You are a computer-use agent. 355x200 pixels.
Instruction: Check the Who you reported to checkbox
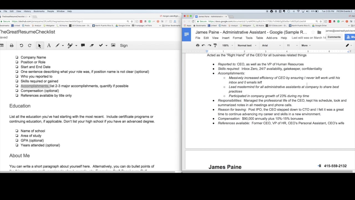[x=17, y=76]
